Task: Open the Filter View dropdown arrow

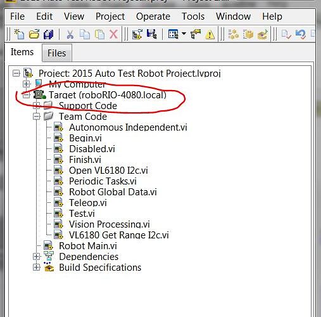Action: (x=184, y=34)
